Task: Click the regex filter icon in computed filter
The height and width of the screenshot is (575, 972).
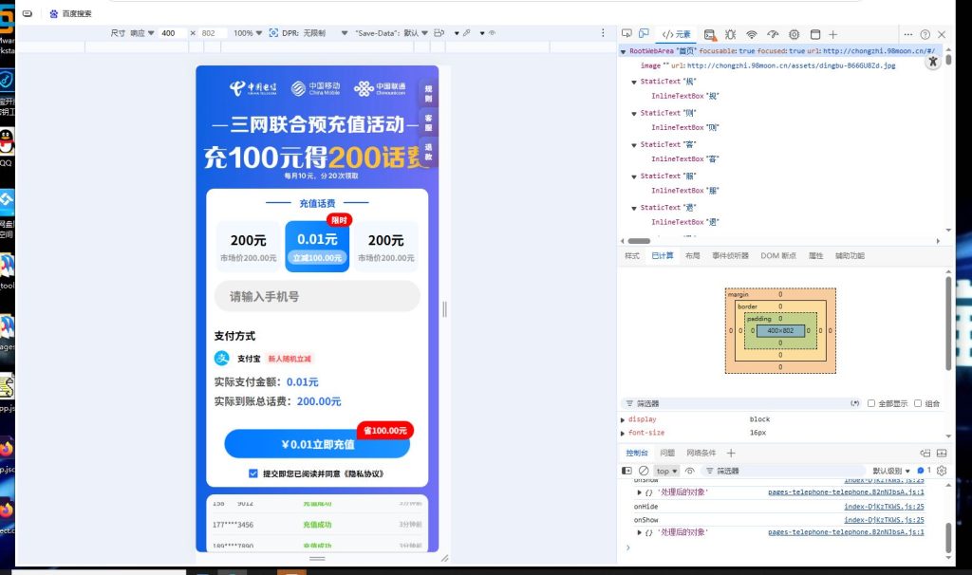Action: (855, 403)
